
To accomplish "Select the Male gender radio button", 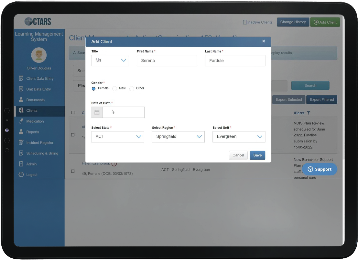I will [114, 88].
